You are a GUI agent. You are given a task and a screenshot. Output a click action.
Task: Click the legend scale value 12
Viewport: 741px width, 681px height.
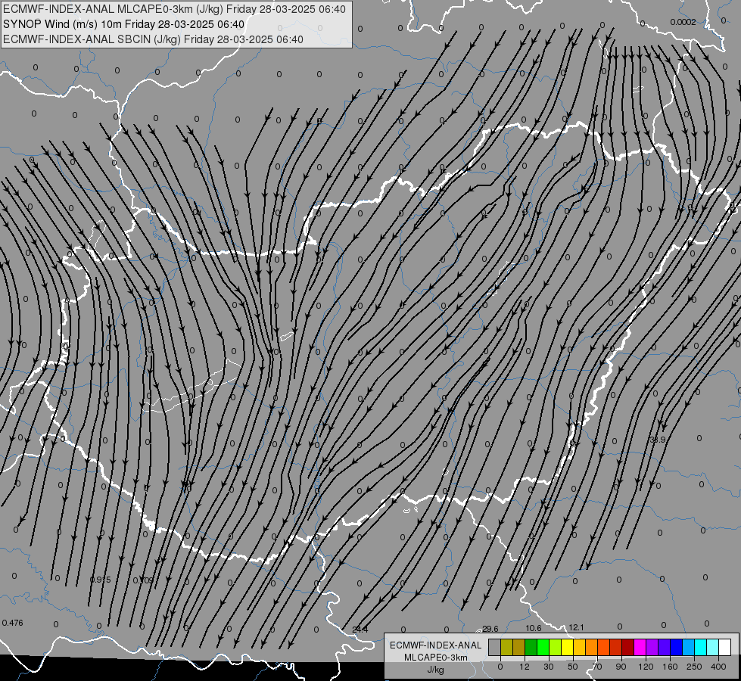[525, 667]
